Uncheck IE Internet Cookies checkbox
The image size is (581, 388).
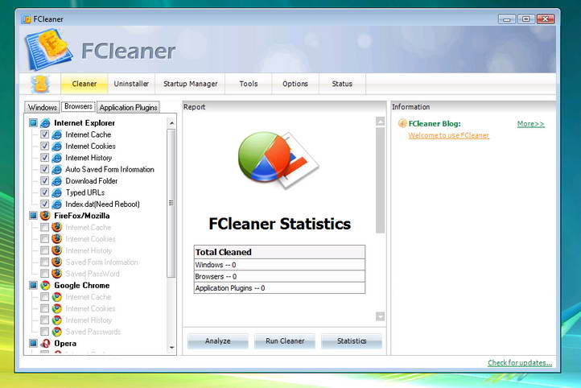pos(44,146)
